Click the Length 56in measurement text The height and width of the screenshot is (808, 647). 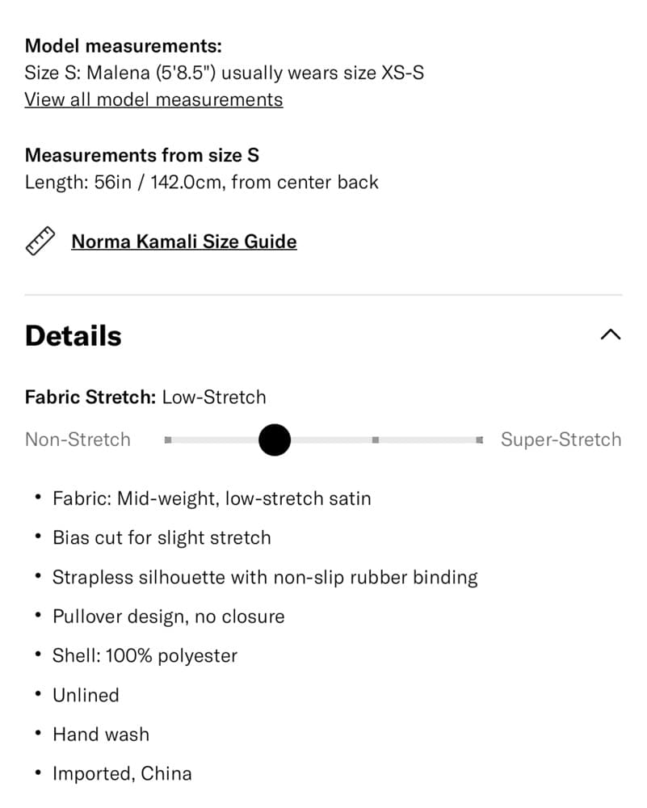[201, 183]
